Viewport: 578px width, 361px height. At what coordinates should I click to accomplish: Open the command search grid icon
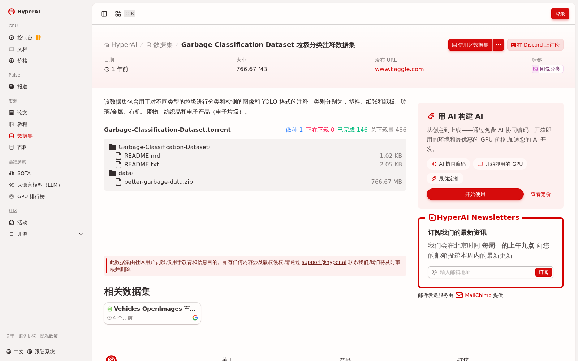[118, 14]
